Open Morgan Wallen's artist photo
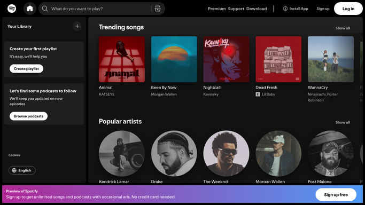Screen dimensions: 365x205 (x=278, y=153)
